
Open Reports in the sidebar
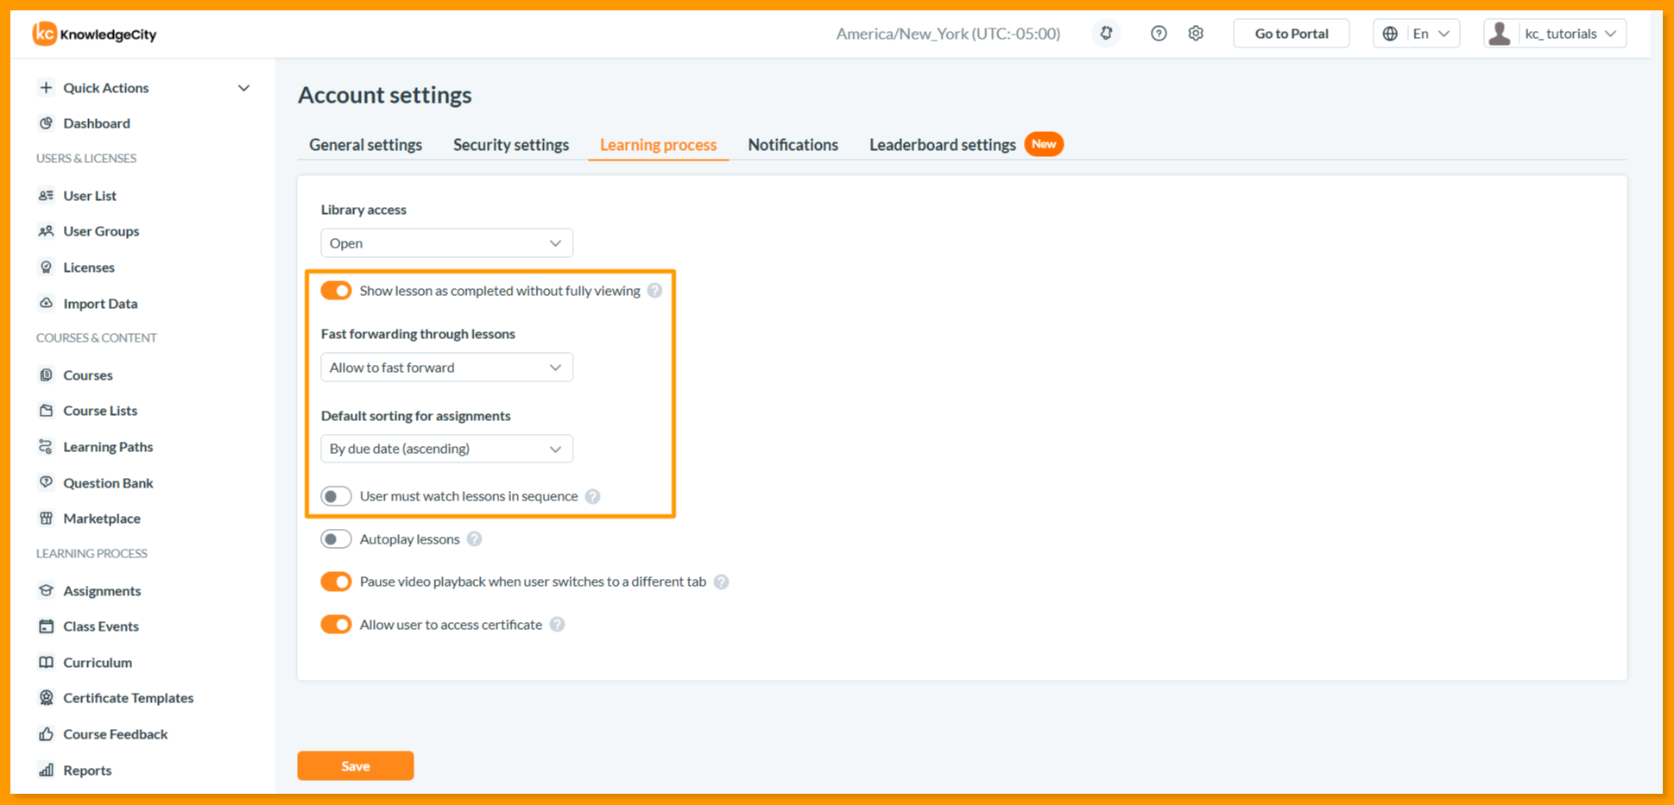(x=87, y=770)
